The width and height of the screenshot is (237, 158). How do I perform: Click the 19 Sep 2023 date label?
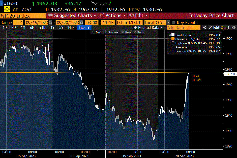coord(132,156)
